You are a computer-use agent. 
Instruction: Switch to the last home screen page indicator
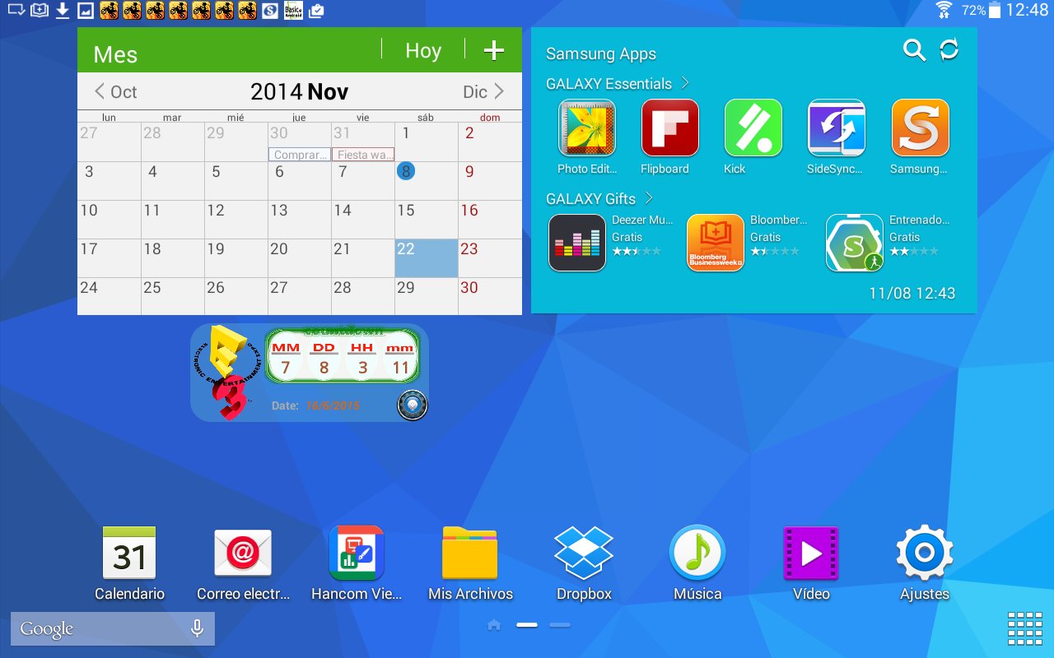coord(560,625)
